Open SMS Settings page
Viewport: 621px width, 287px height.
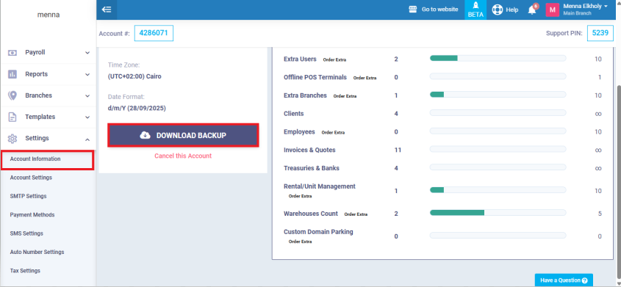(x=26, y=233)
